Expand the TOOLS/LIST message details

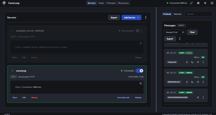tap(203, 62)
